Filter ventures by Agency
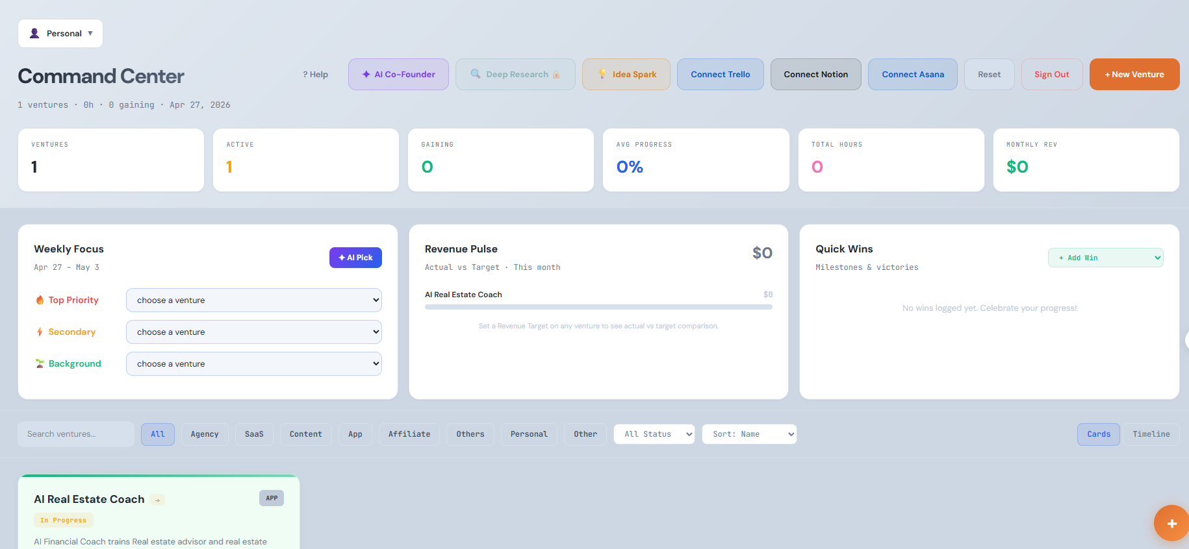Image resolution: width=1189 pixels, height=549 pixels. (205, 434)
